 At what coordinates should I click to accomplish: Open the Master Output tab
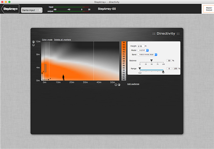209,9
